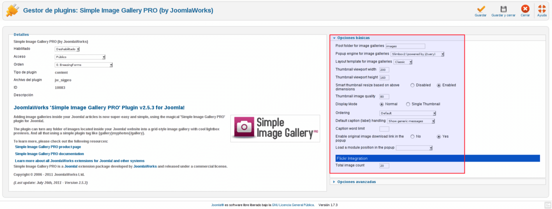The image size is (552, 209).
Task: Open GNU Licencia General Pública footer link
Action: click(x=293, y=205)
